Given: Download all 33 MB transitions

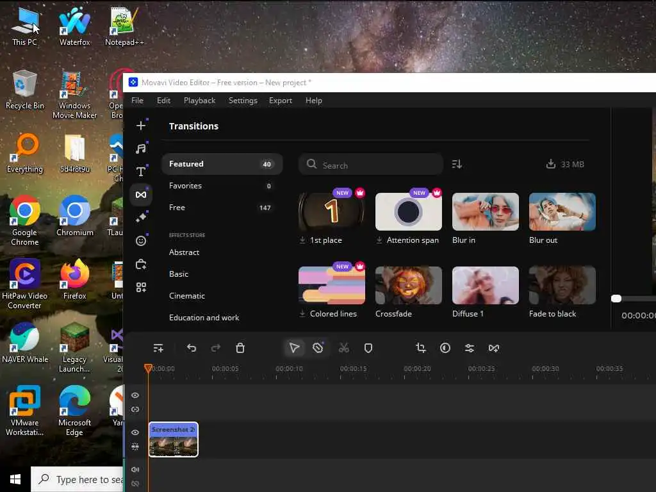Looking at the screenshot, I should [565, 164].
